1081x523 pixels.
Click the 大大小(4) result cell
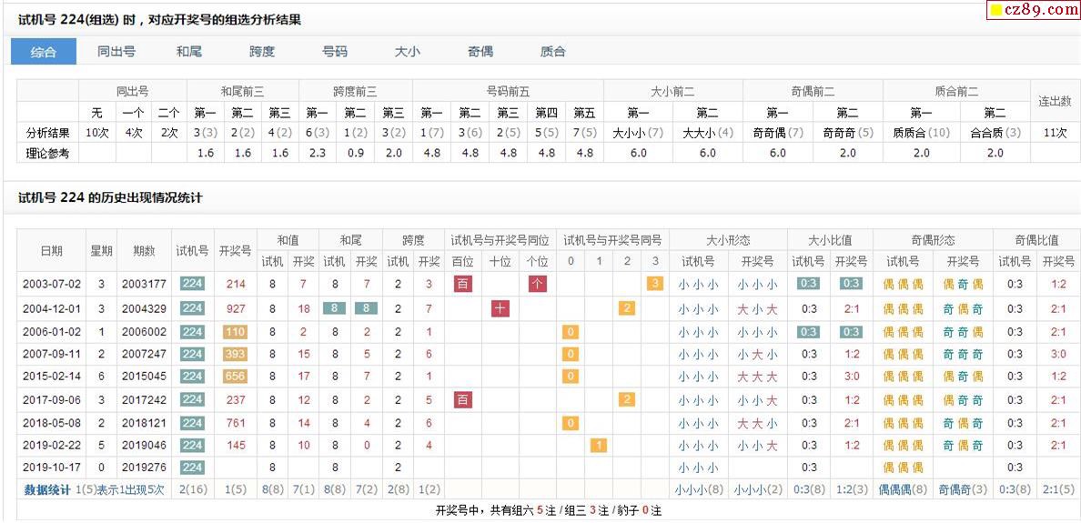pos(708,133)
